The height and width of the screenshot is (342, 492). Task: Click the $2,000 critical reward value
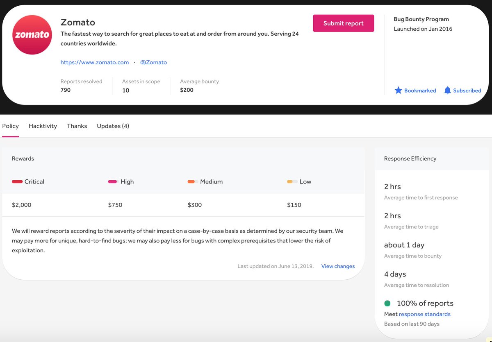tap(21, 205)
